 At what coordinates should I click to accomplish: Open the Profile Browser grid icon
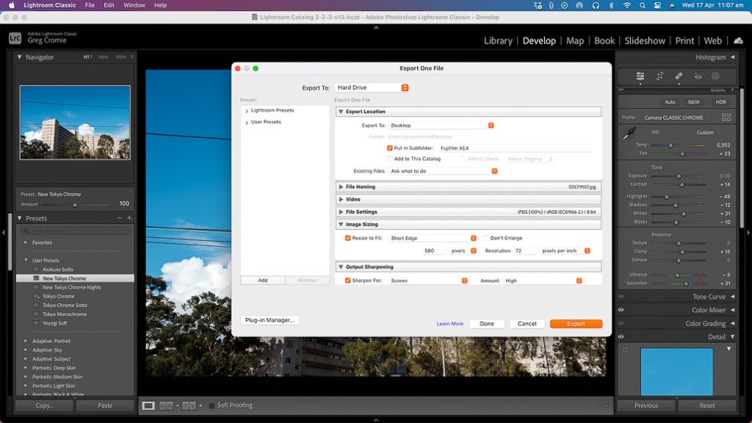click(x=726, y=117)
